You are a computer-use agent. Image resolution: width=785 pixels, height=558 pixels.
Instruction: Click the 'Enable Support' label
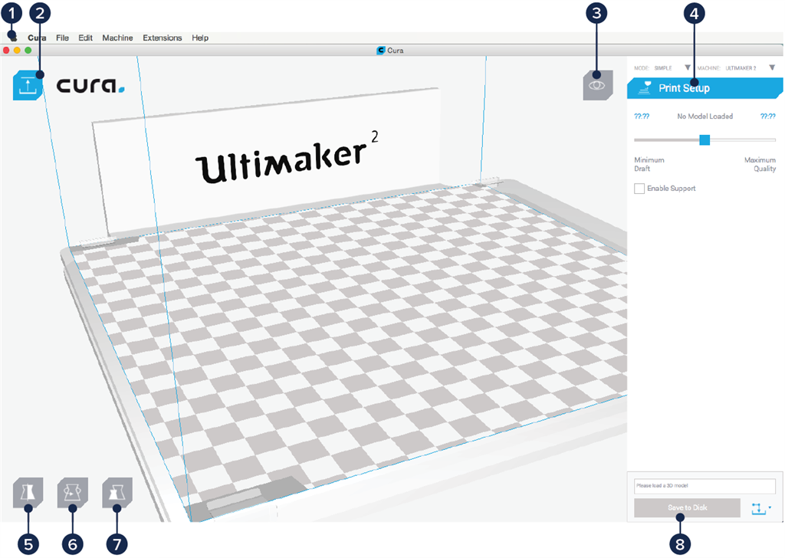coord(672,188)
